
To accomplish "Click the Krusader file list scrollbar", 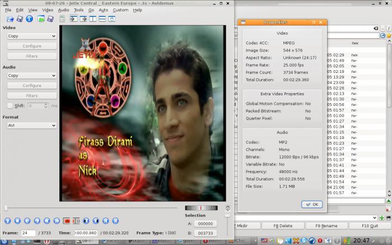I will [389, 75].
